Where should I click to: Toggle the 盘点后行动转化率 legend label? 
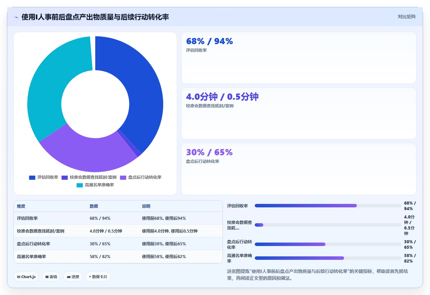(145, 177)
